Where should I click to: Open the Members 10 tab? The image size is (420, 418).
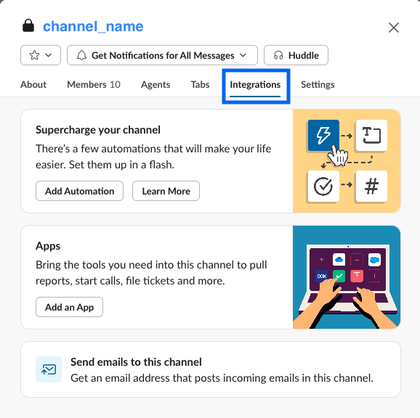click(x=94, y=84)
